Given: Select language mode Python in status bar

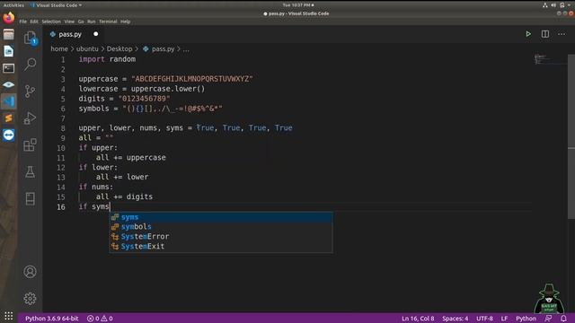Looking at the screenshot, I should click(x=526, y=319).
